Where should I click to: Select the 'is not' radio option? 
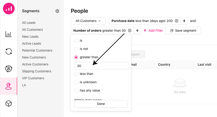(x=76, y=49)
